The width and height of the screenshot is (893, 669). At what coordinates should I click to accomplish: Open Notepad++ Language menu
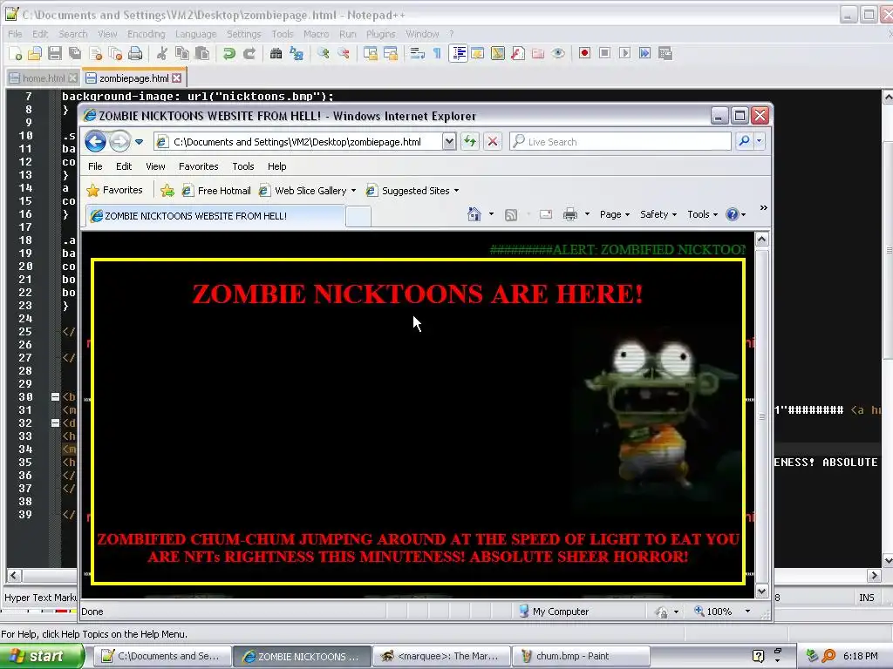(x=196, y=34)
